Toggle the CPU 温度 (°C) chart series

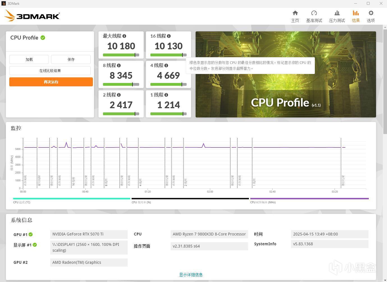72,200
